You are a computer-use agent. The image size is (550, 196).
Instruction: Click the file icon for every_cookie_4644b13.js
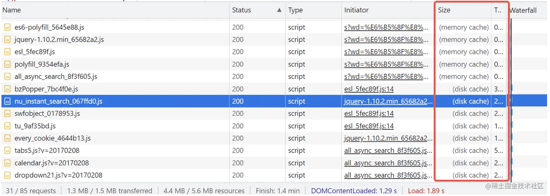[7, 138]
